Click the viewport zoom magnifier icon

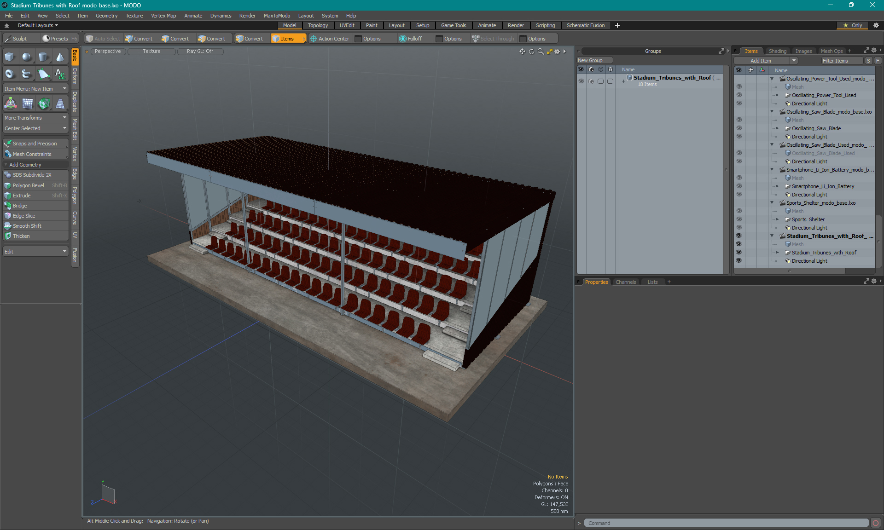click(x=541, y=52)
